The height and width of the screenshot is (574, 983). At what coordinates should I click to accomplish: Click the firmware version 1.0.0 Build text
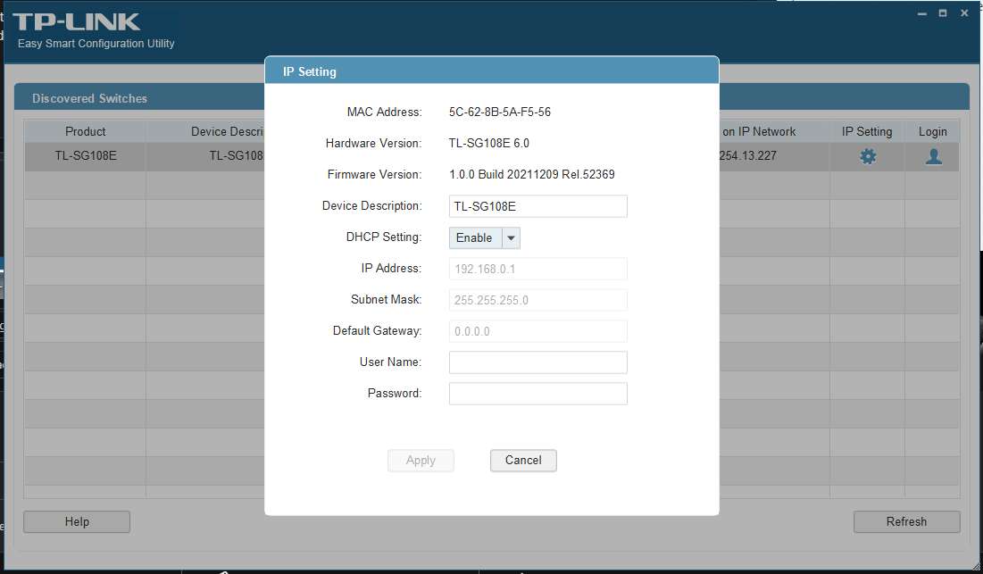click(531, 175)
